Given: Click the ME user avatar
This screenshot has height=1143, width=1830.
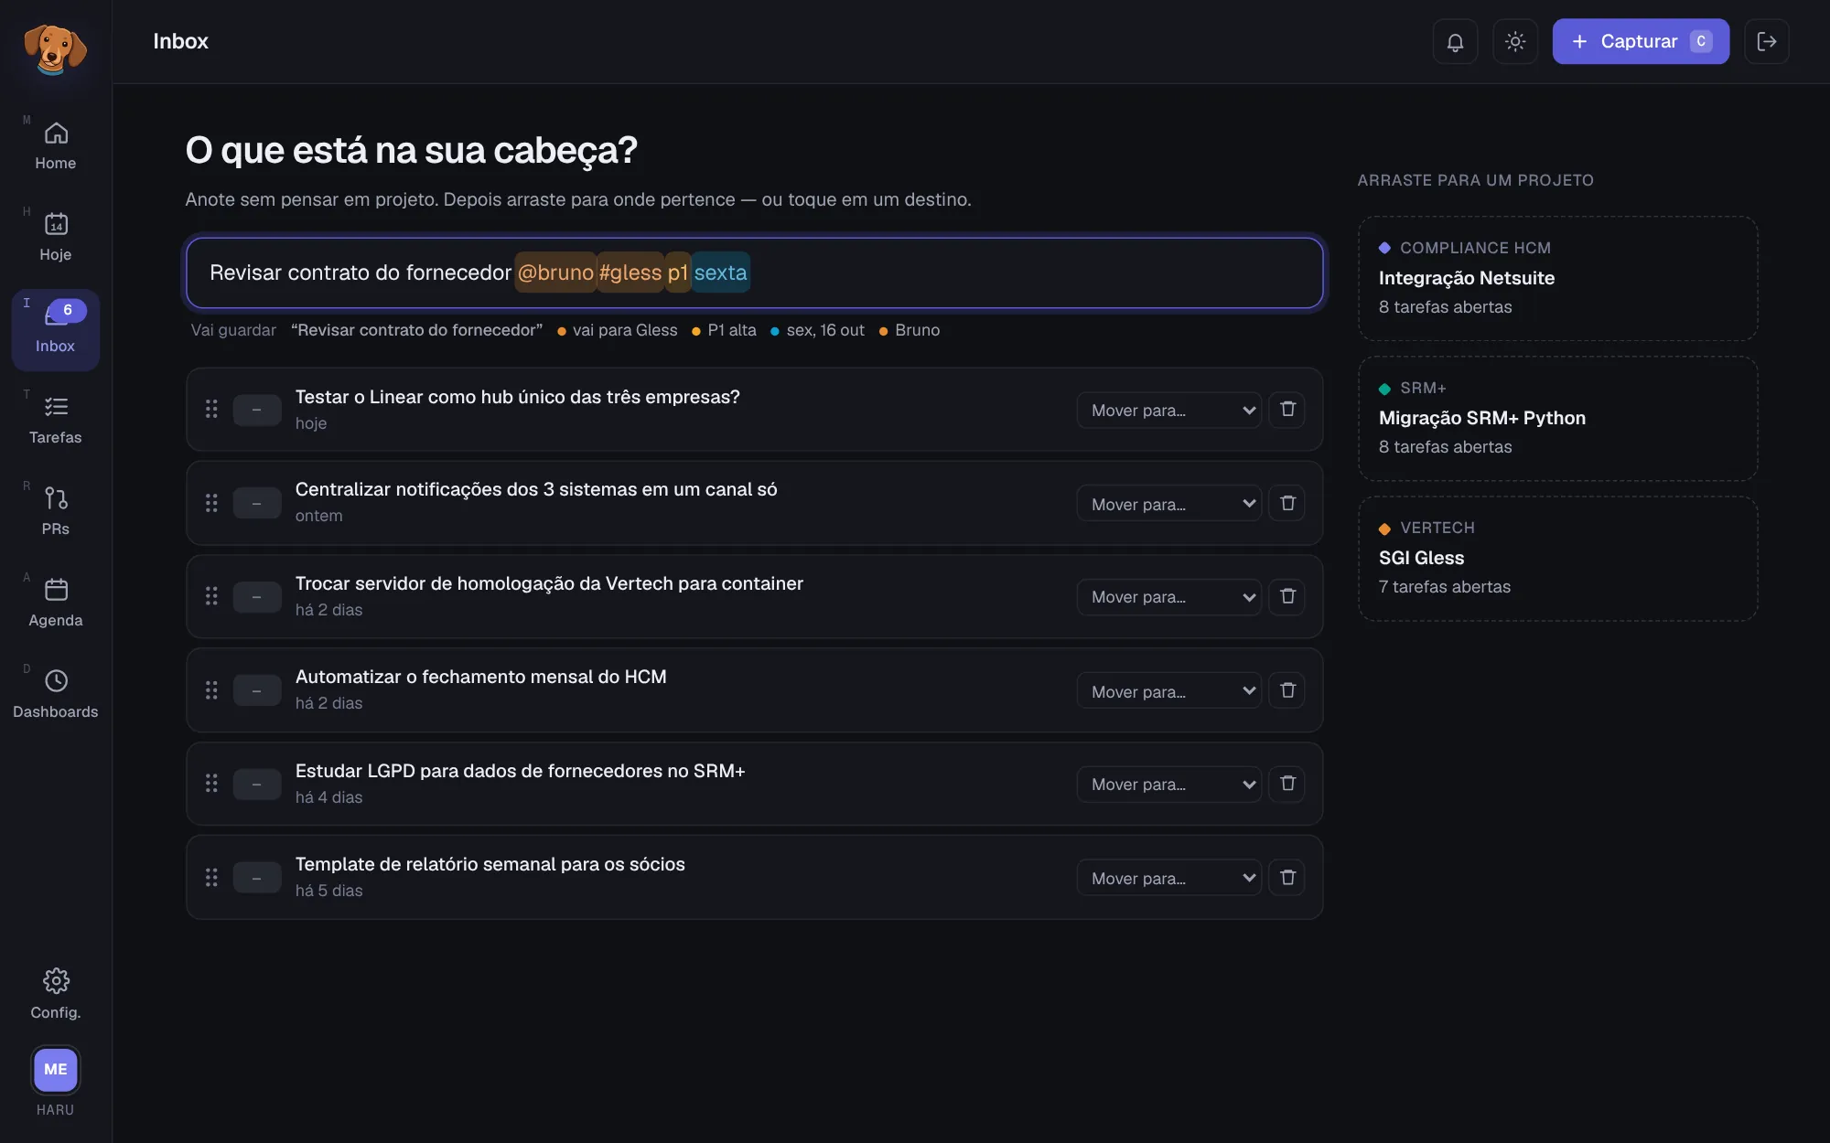Looking at the screenshot, I should [56, 1069].
